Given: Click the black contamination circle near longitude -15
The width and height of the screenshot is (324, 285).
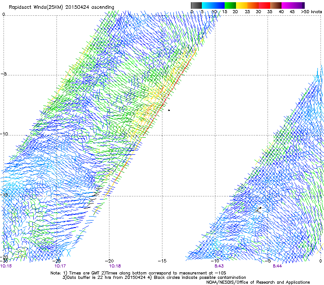Looking at the screenshot, I should [x=169, y=110].
